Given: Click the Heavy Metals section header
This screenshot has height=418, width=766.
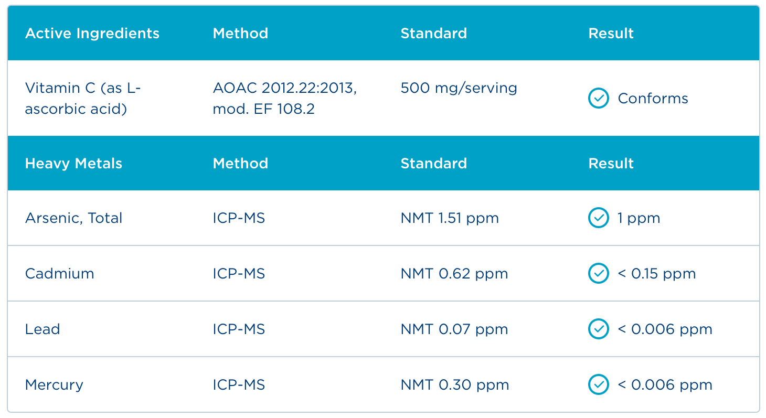Looking at the screenshot, I should (x=73, y=164).
